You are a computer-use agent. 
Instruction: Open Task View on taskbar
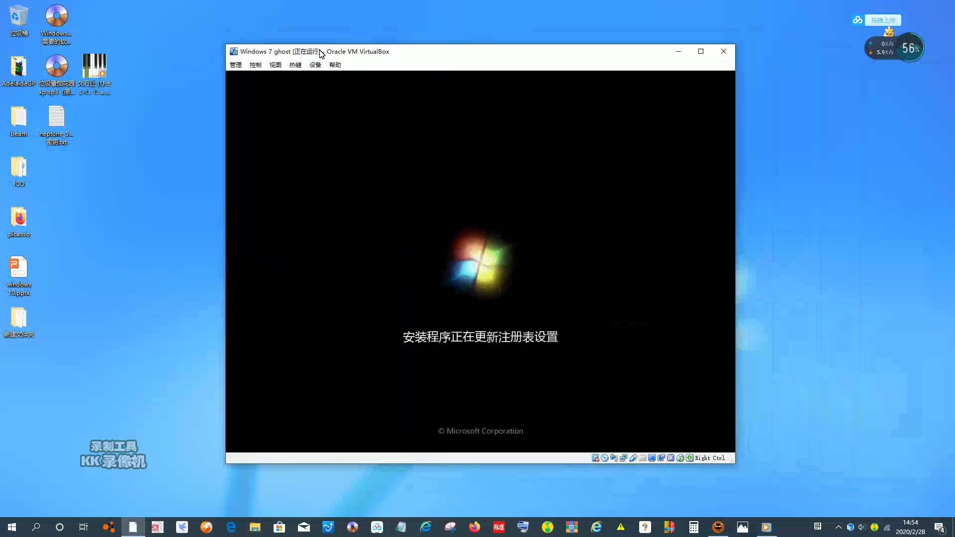click(x=84, y=527)
